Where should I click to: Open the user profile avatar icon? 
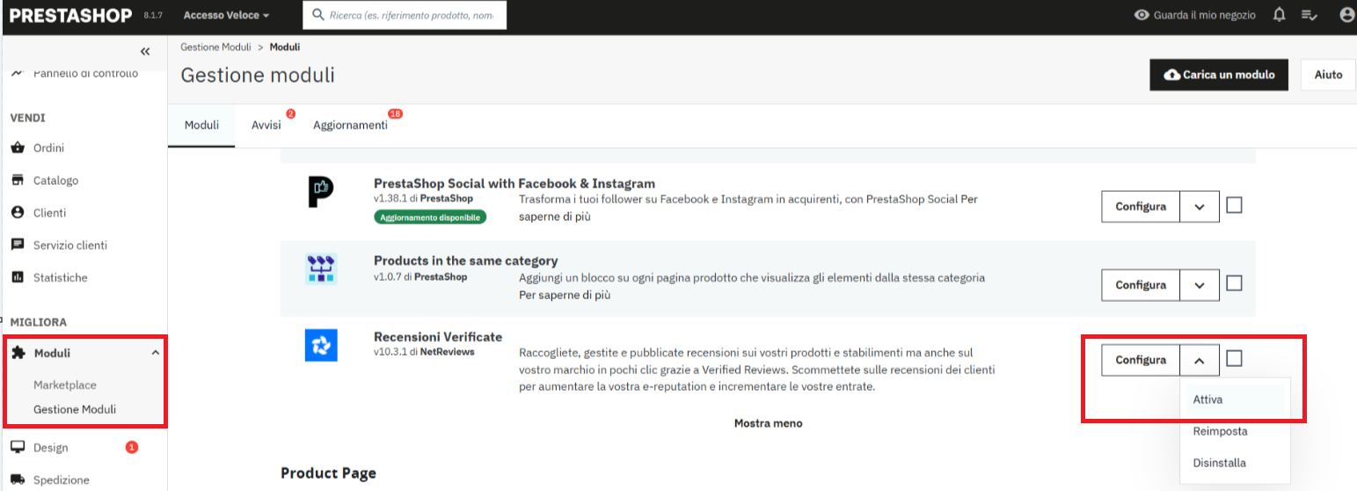pyautogui.click(x=1346, y=15)
